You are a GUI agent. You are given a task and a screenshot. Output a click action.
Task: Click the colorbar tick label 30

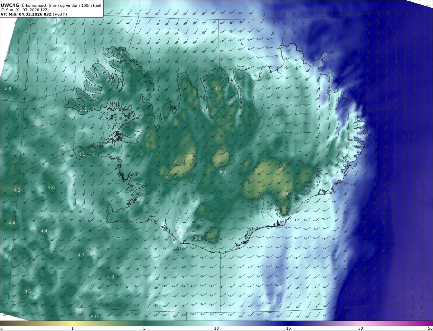point(361,328)
